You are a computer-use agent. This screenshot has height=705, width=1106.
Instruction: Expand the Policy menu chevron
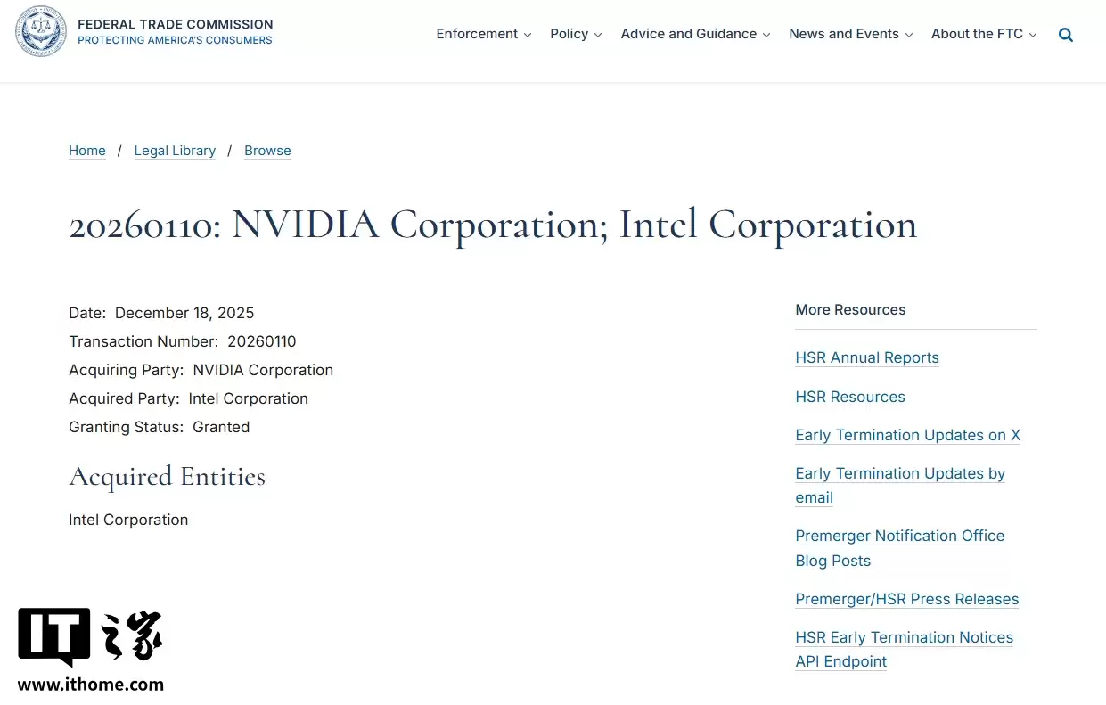[598, 36]
